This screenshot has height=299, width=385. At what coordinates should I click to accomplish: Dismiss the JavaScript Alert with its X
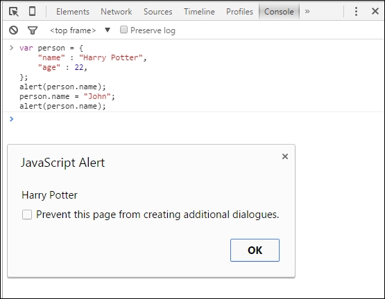285,156
